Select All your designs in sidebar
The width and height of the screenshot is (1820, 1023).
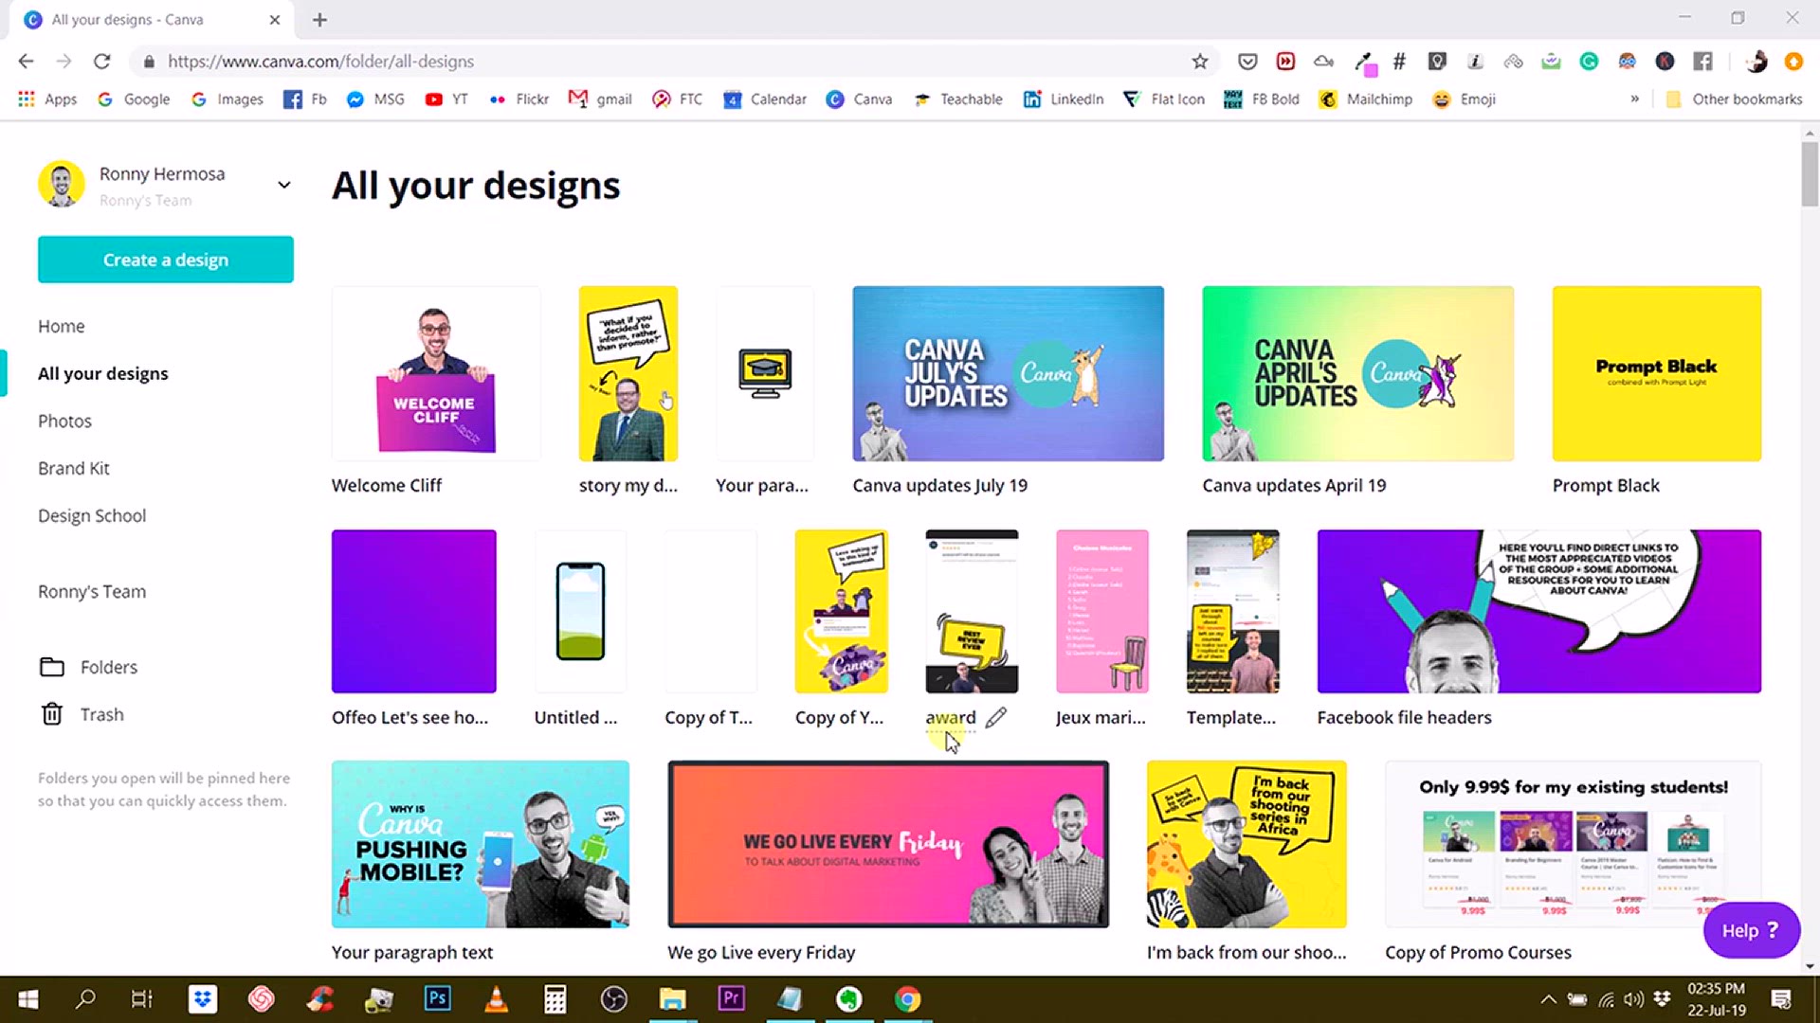pos(103,373)
